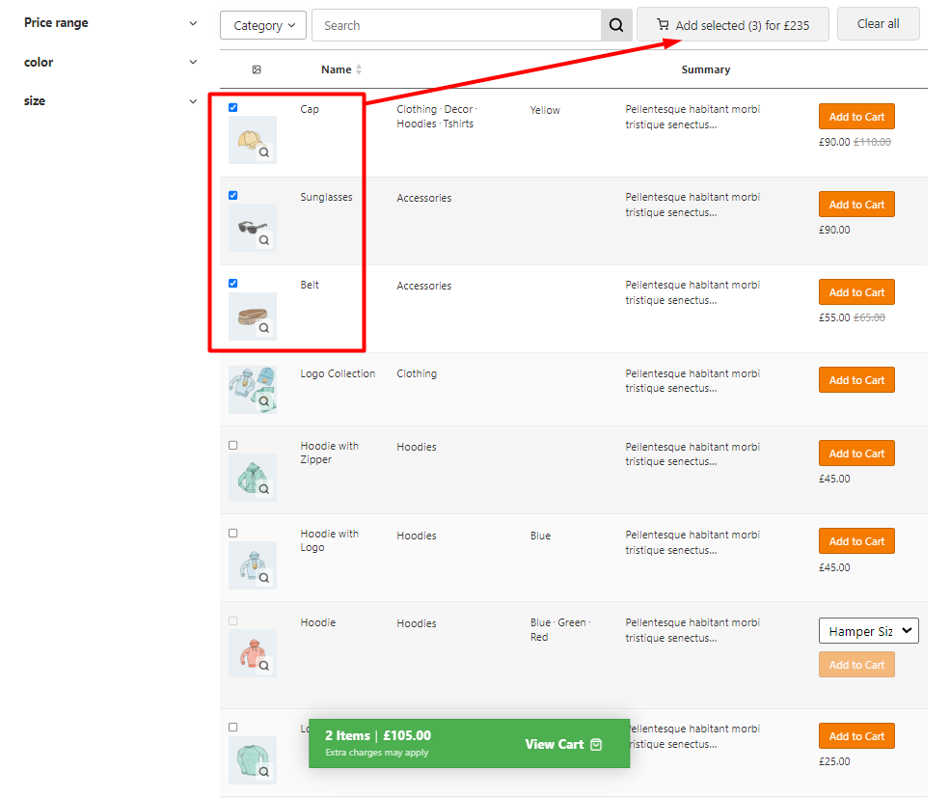
Task: Open the Category dropdown
Action: pos(263,25)
